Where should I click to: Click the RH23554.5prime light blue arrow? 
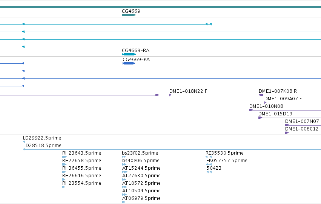coord(63,187)
